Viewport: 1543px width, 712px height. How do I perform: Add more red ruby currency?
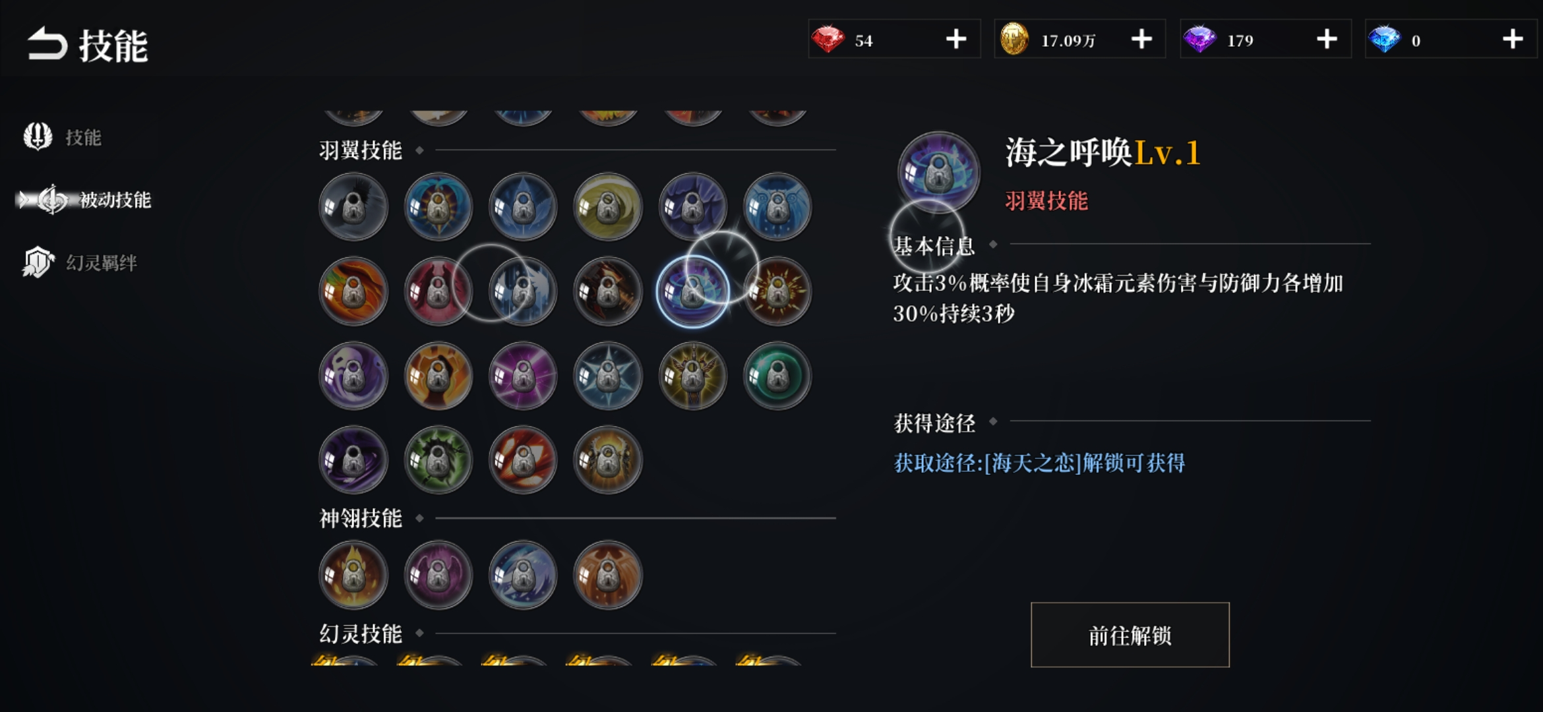point(955,40)
